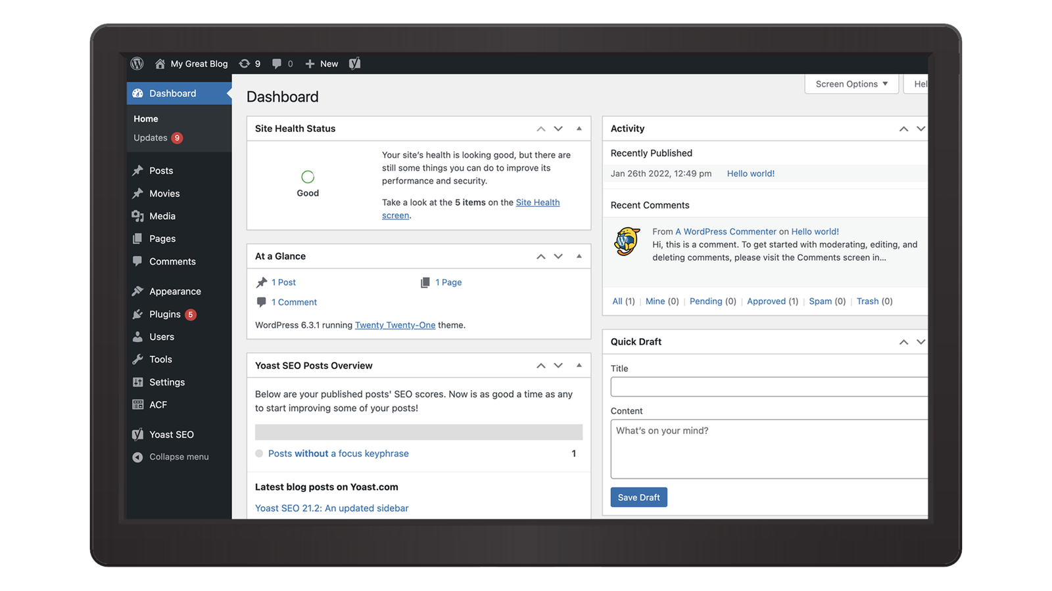Click the page icon beside 1 Page
Screen dimensions: 1052x591
(425, 282)
